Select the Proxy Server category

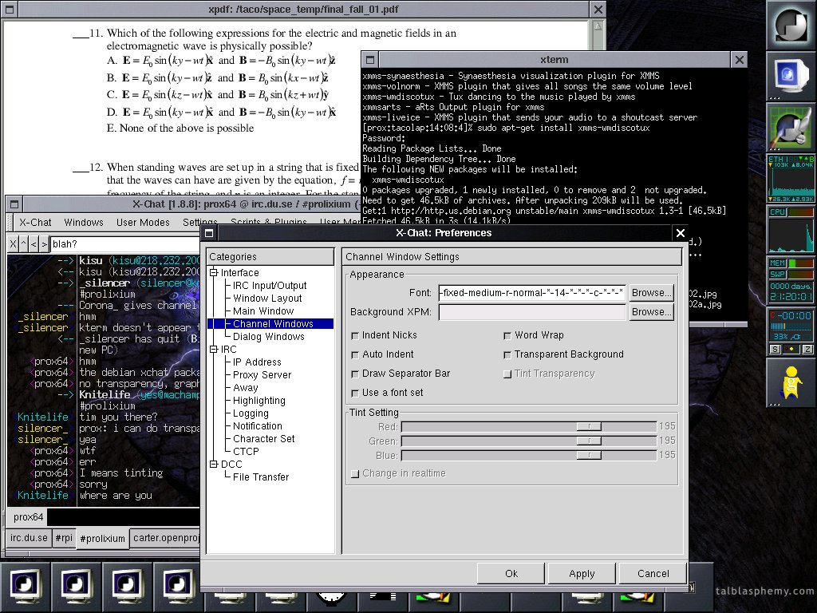pyautogui.click(x=262, y=375)
